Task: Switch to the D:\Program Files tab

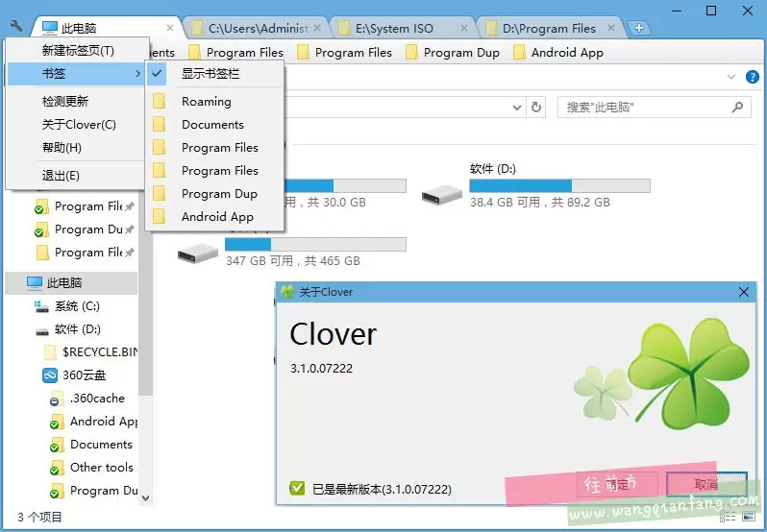Action: 549,29
